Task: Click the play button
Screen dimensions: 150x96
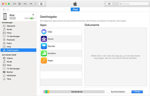Action: coord(20,4)
